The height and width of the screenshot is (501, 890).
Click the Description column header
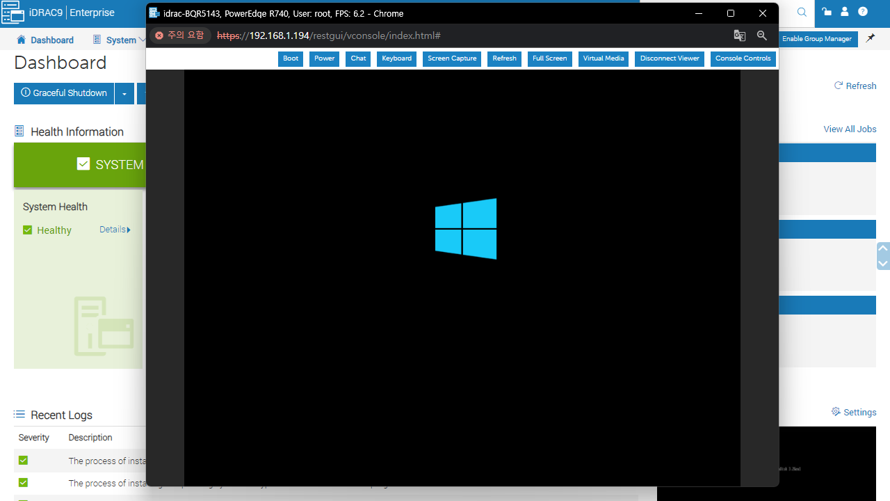90,438
